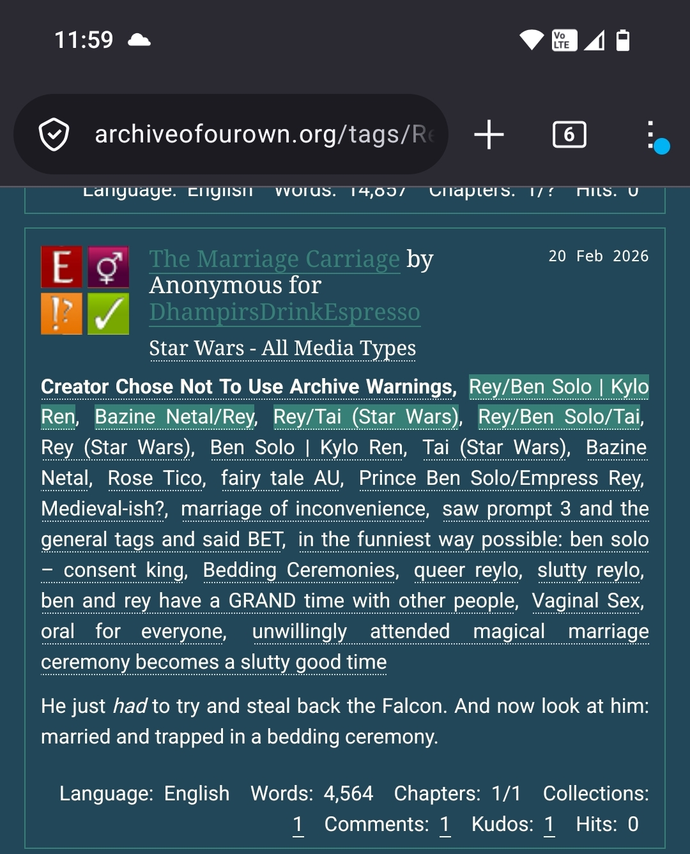Select the Bazine Netal/Rey relationship tag
Screen dimensions: 690x854
click(175, 417)
